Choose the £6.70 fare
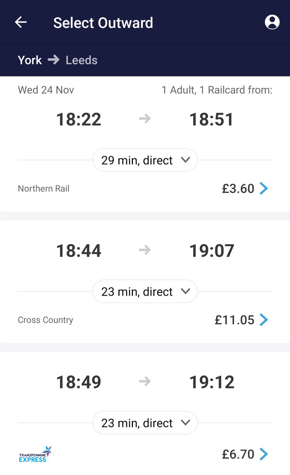 (x=238, y=454)
